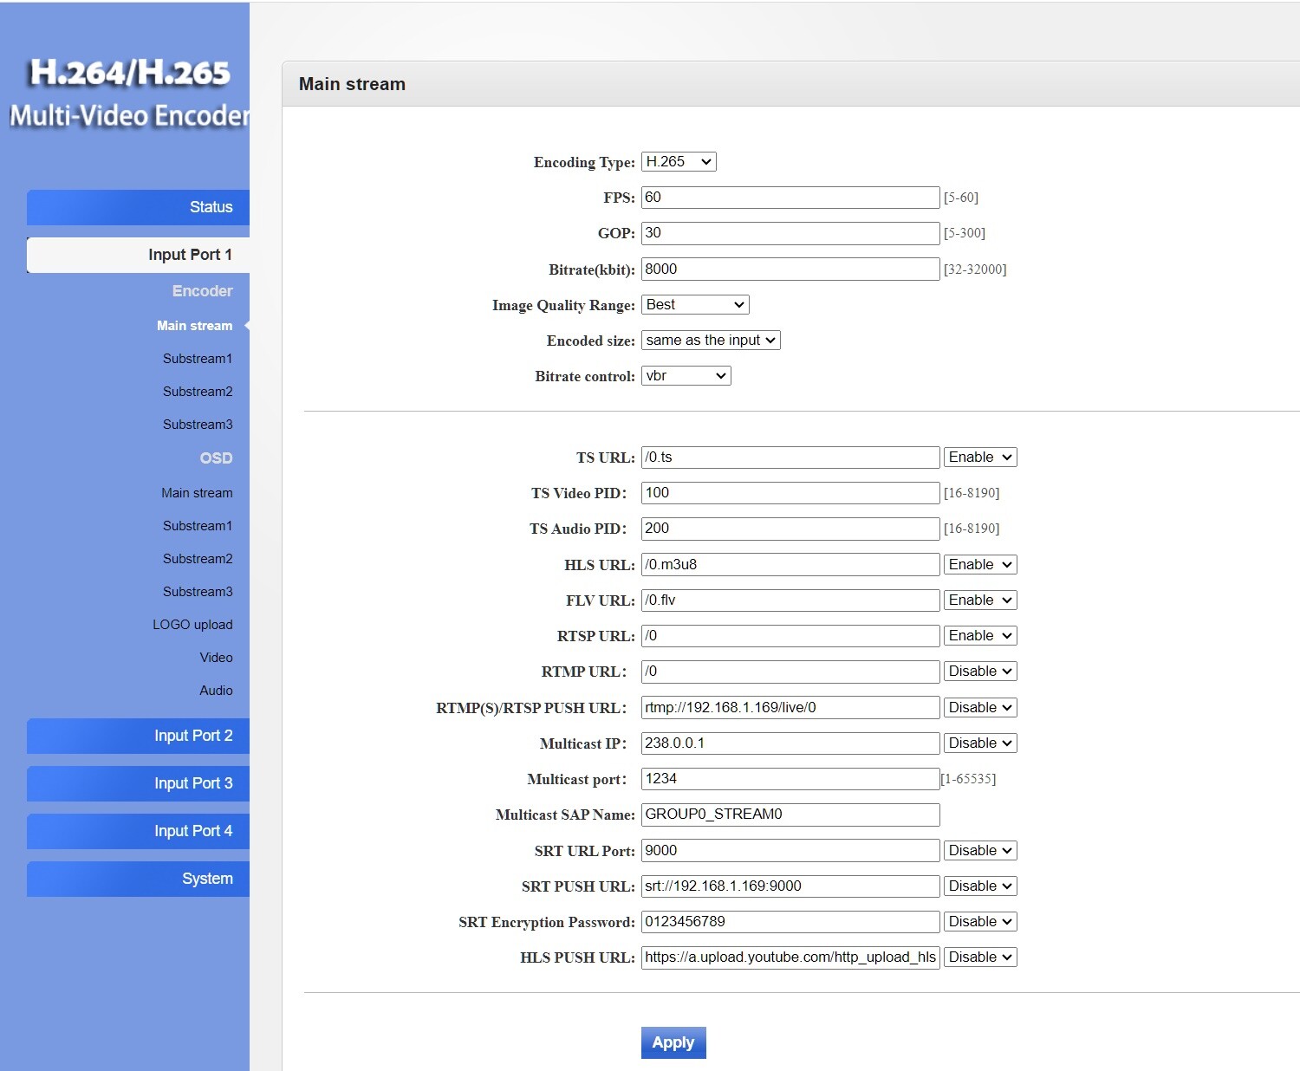This screenshot has height=1071, width=1300.
Task: Toggle the TS URL Enable dropdown
Action: pos(979,458)
